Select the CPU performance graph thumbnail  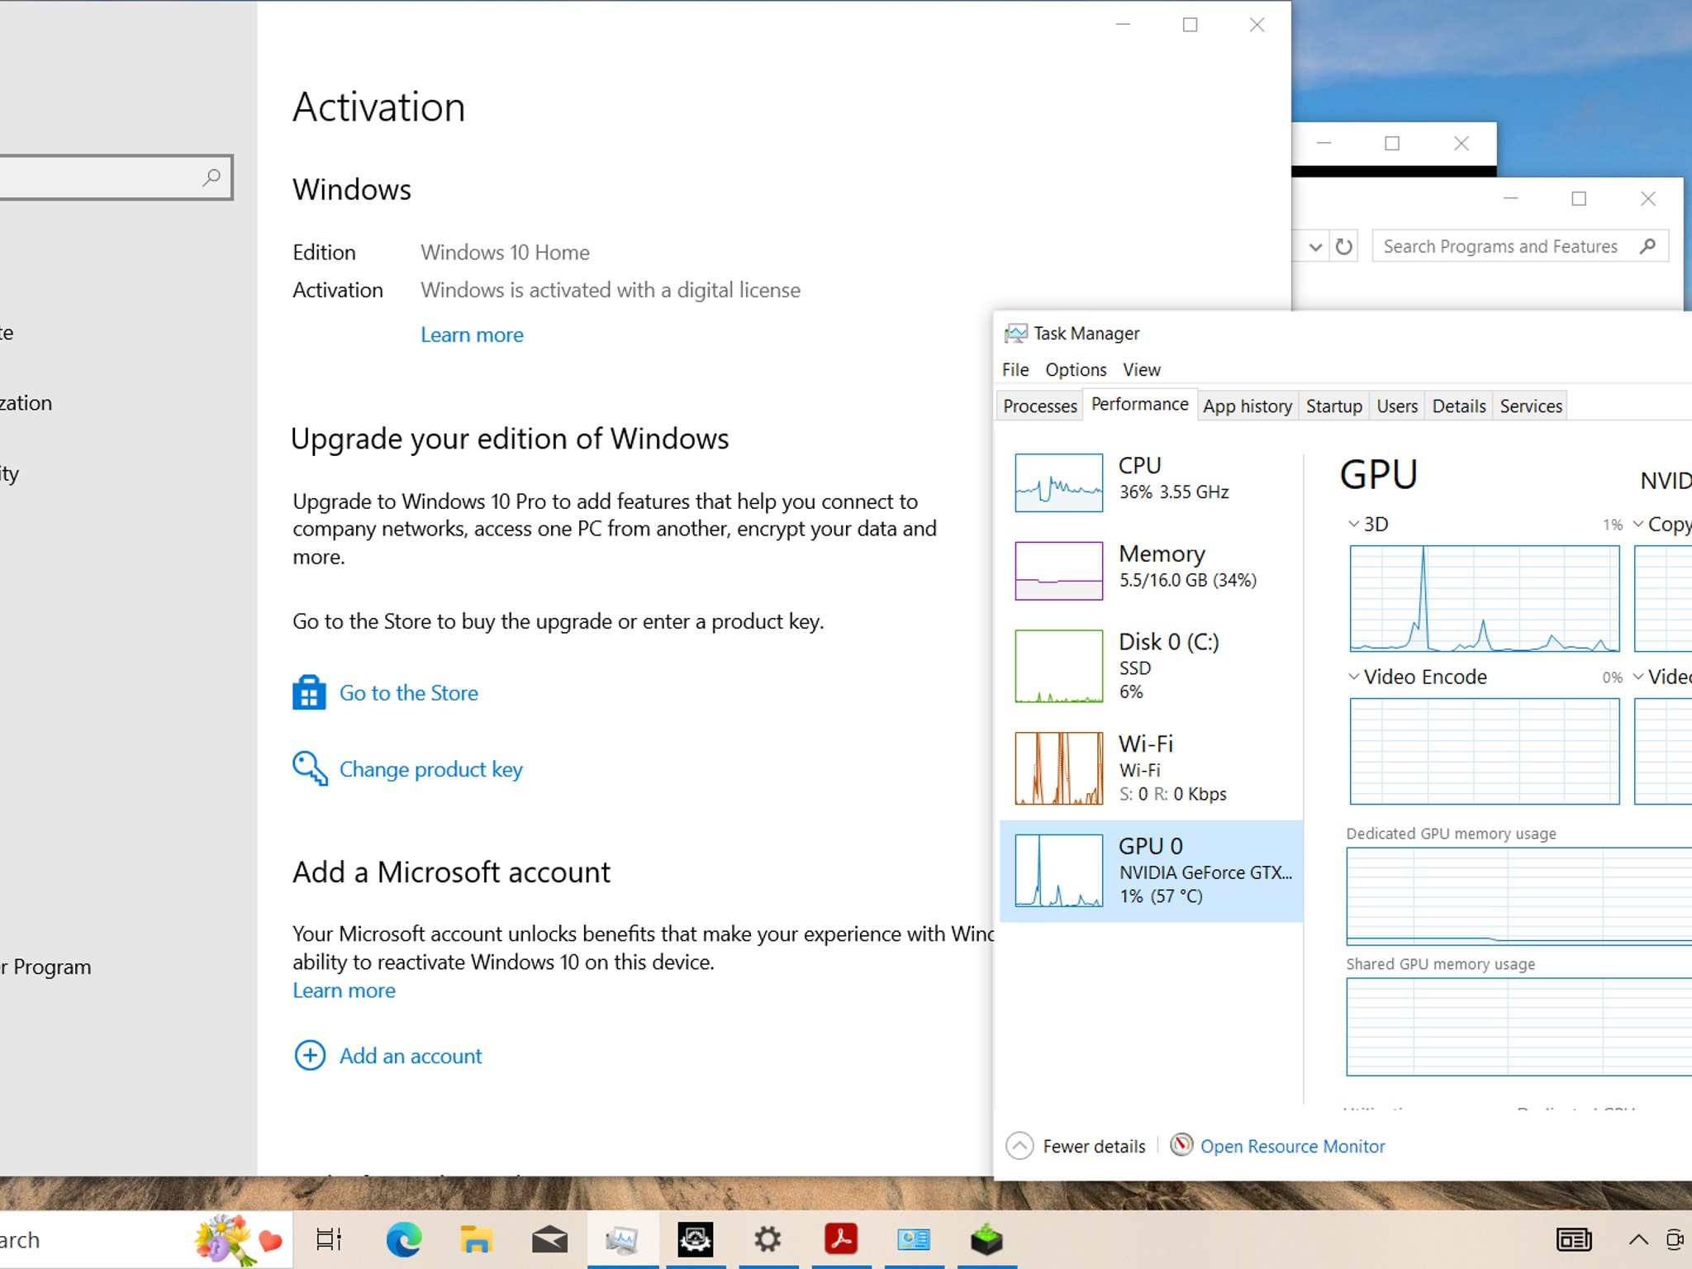(x=1058, y=482)
